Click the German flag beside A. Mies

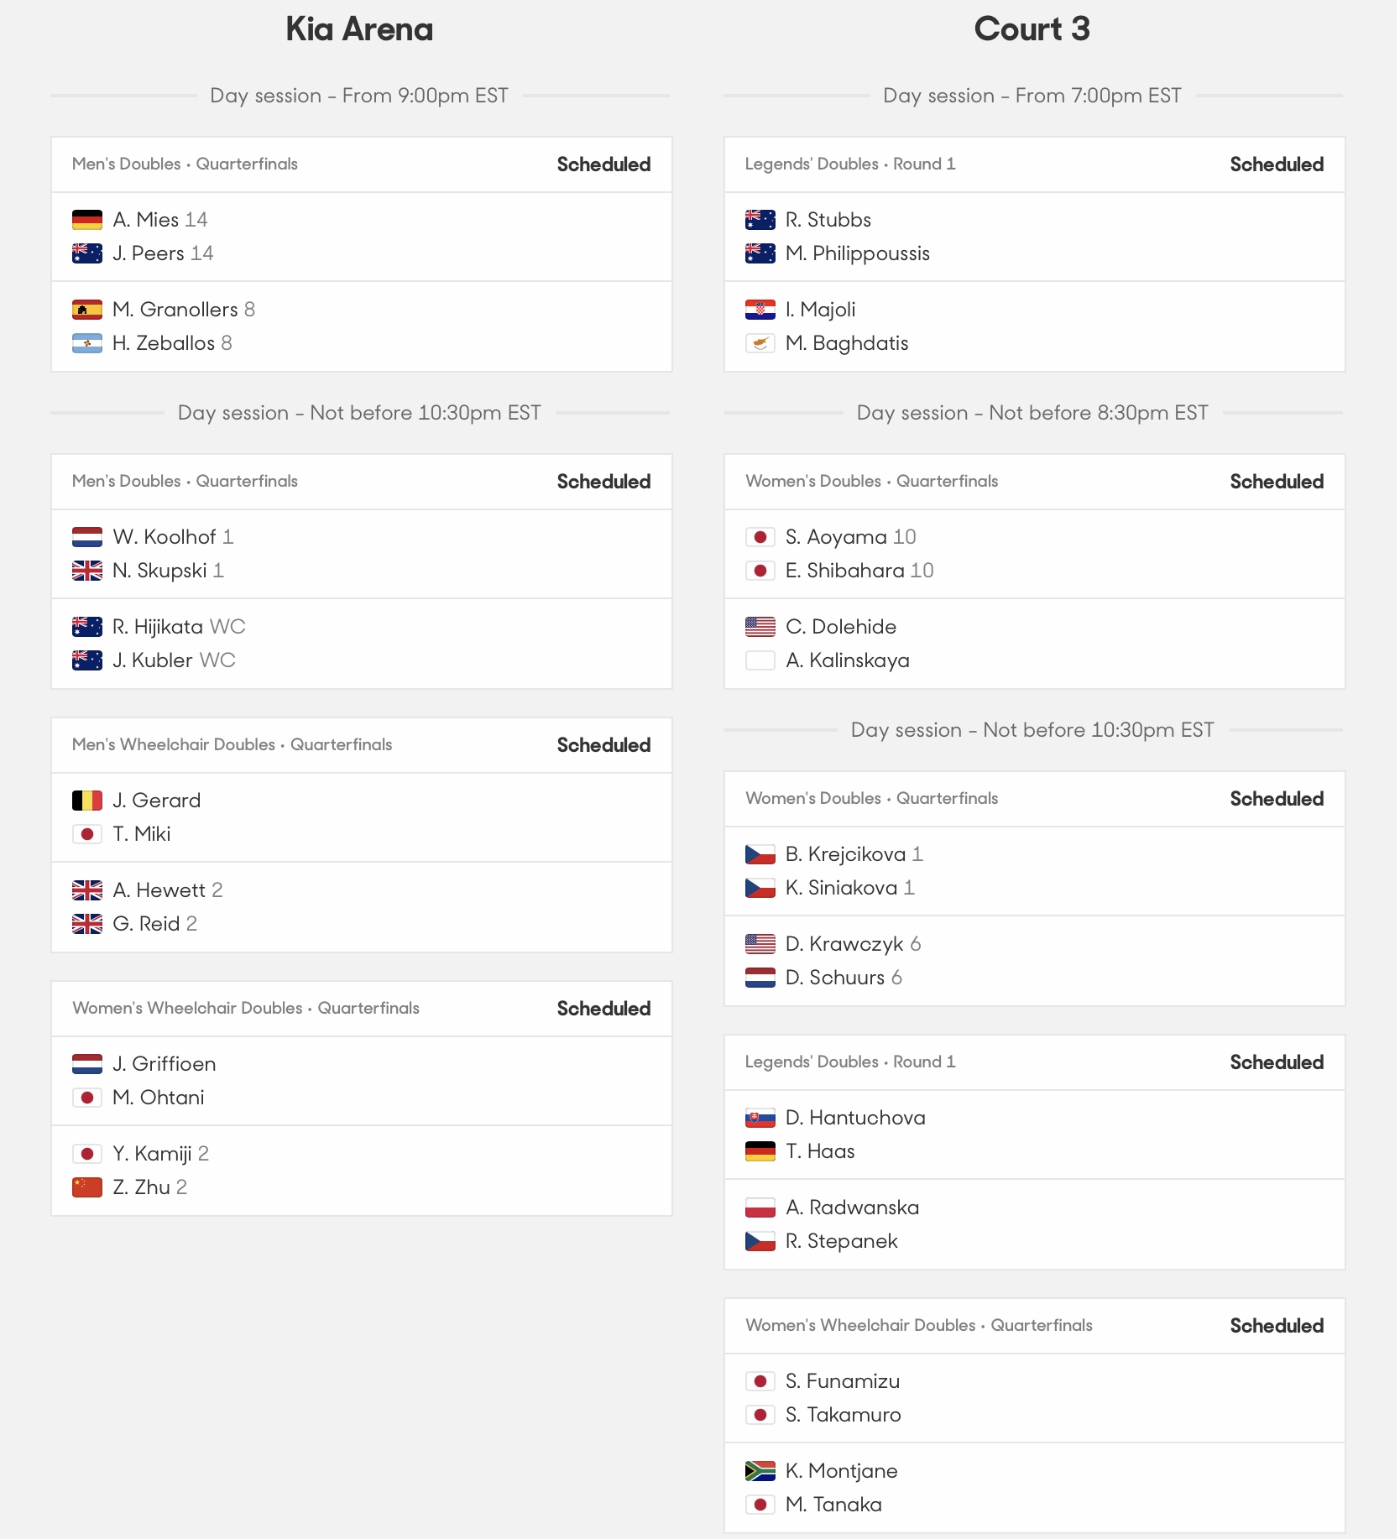click(87, 220)
